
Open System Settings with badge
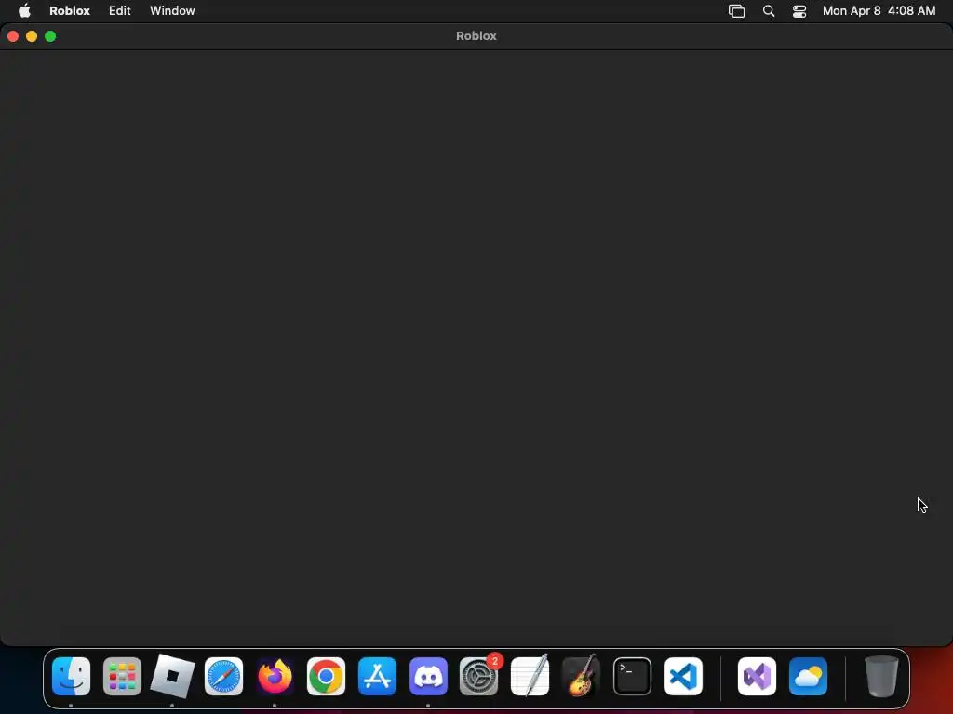(479, 676)
